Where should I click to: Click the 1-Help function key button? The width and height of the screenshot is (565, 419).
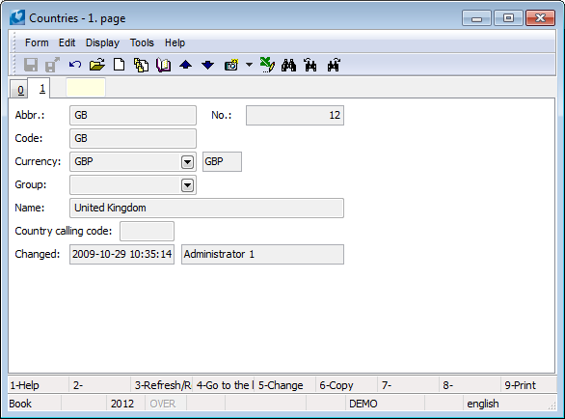coord(39,385)
